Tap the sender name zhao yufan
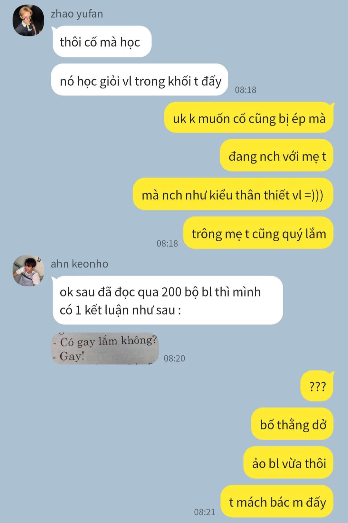 pos(77,14)
